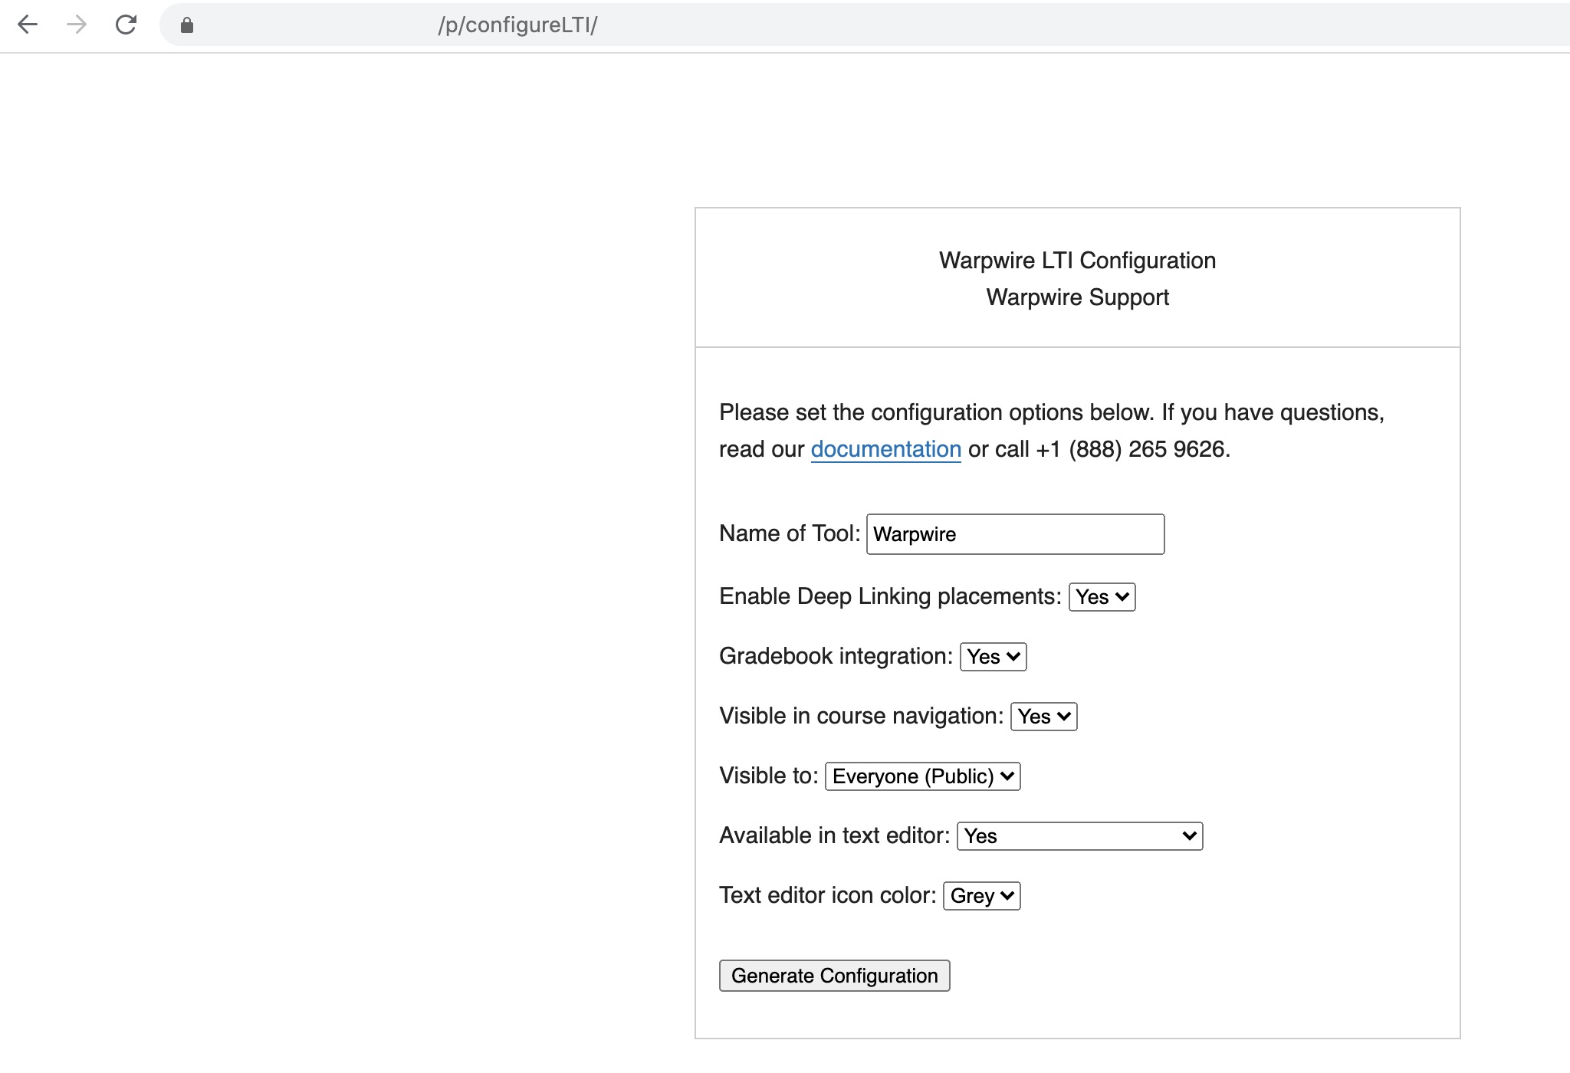
Task: Click the Text editor icon color label
Action: 828,895
